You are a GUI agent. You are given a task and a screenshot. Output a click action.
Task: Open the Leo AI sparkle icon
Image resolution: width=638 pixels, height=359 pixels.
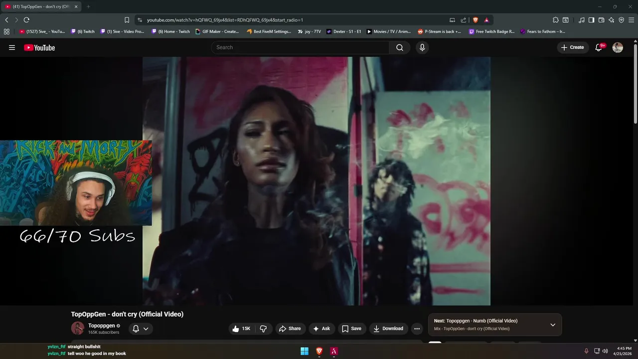click(x=612, y=20)
